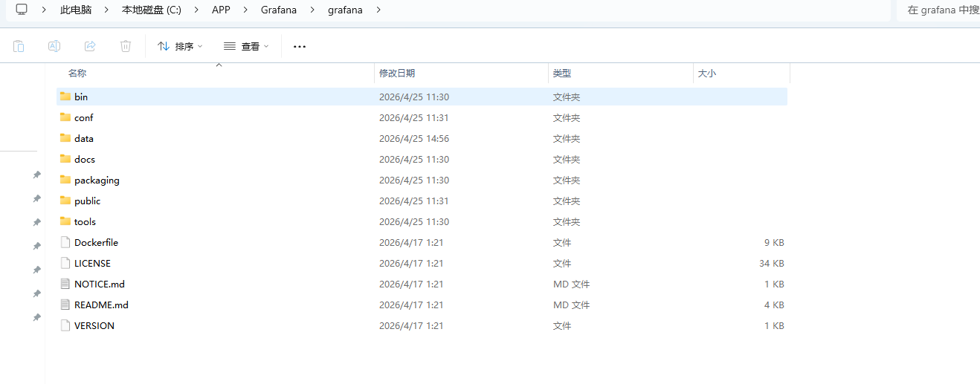Go to 此电脑 in breadcrumb
Viewport: 980px width, 384px height.
[76, 10]
